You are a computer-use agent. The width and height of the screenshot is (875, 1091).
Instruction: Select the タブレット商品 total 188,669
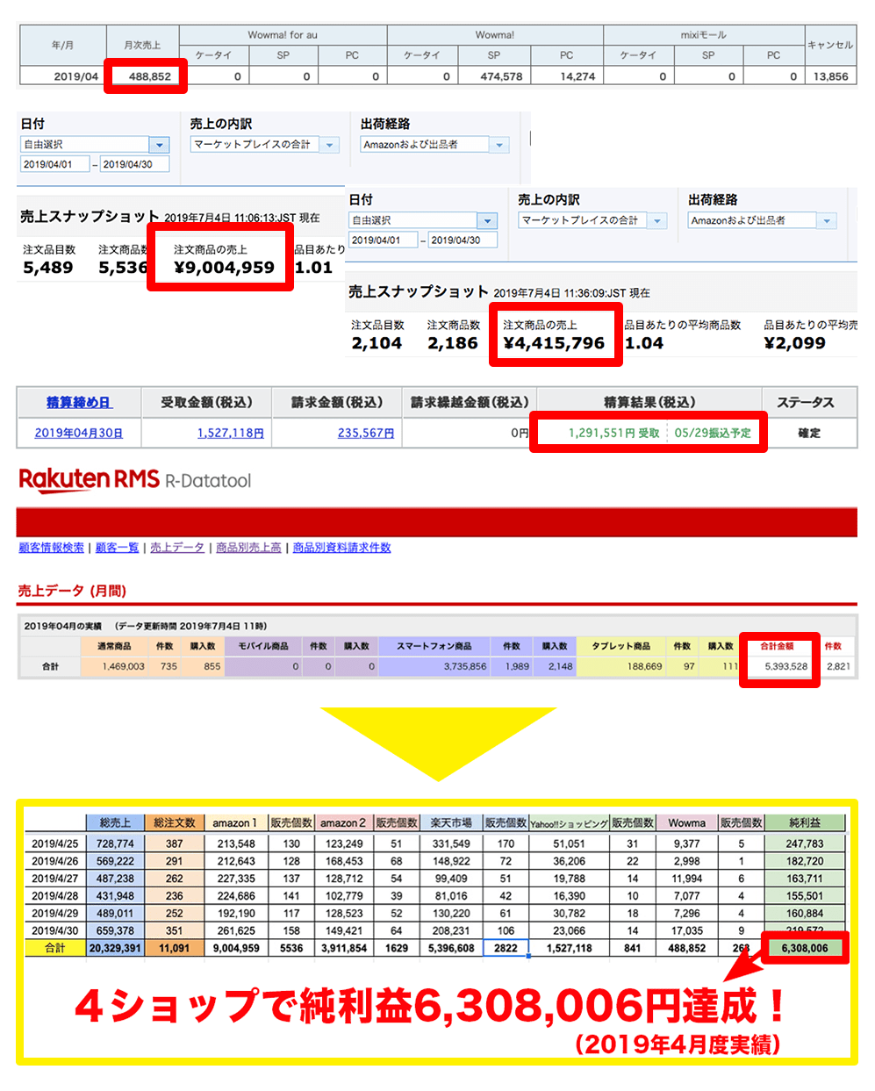tap(645, 666)
